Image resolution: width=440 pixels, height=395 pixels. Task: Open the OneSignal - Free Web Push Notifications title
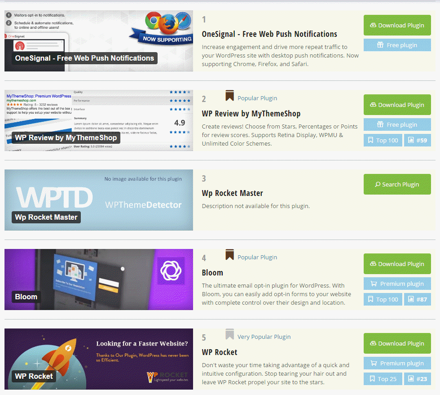click(x=269, y=34)
